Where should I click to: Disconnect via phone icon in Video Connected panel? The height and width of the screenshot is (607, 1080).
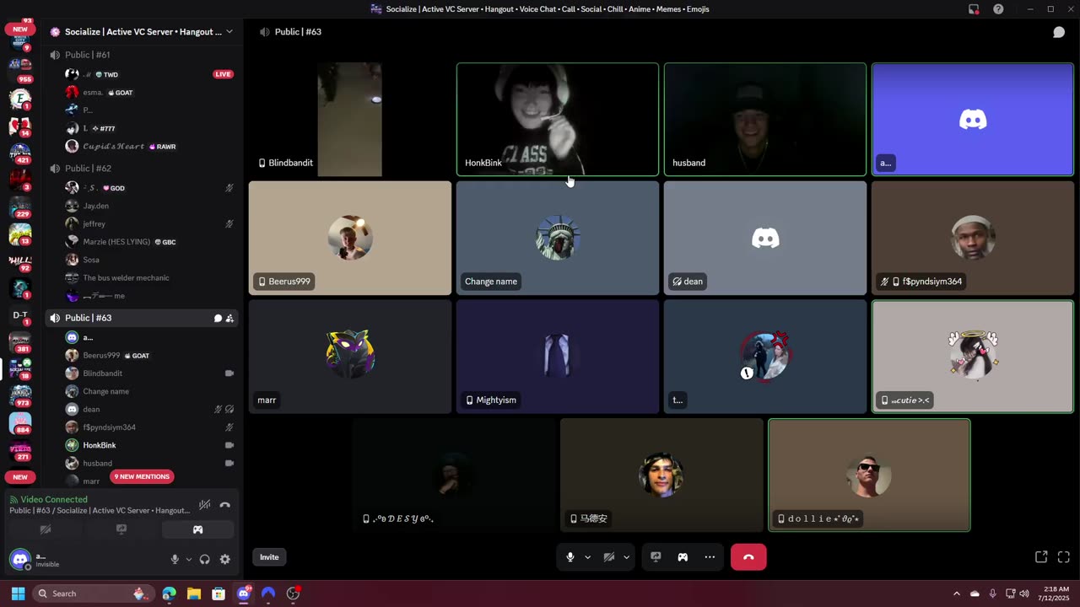click(224, 505)
